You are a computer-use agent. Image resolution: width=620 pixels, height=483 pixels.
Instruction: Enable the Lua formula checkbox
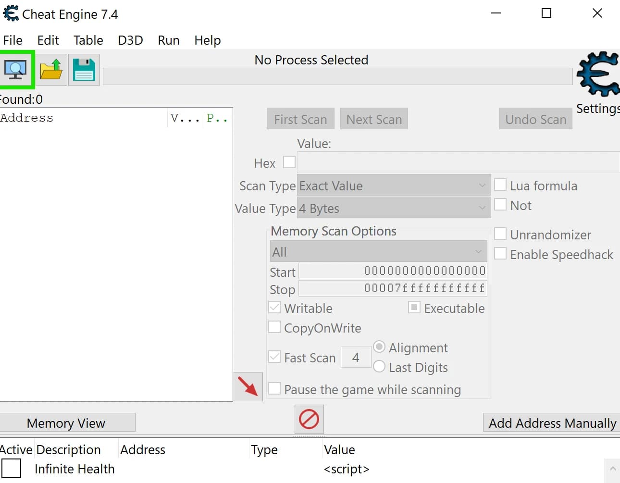tap(500, 185)
